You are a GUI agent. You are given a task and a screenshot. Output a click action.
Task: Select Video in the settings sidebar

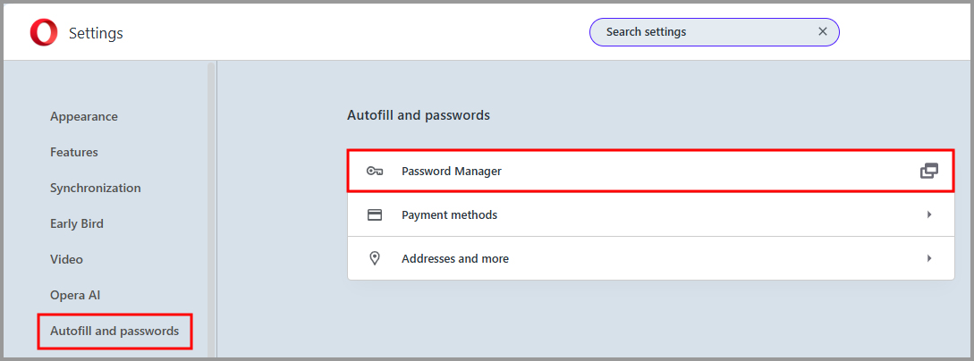coord(66,259)
